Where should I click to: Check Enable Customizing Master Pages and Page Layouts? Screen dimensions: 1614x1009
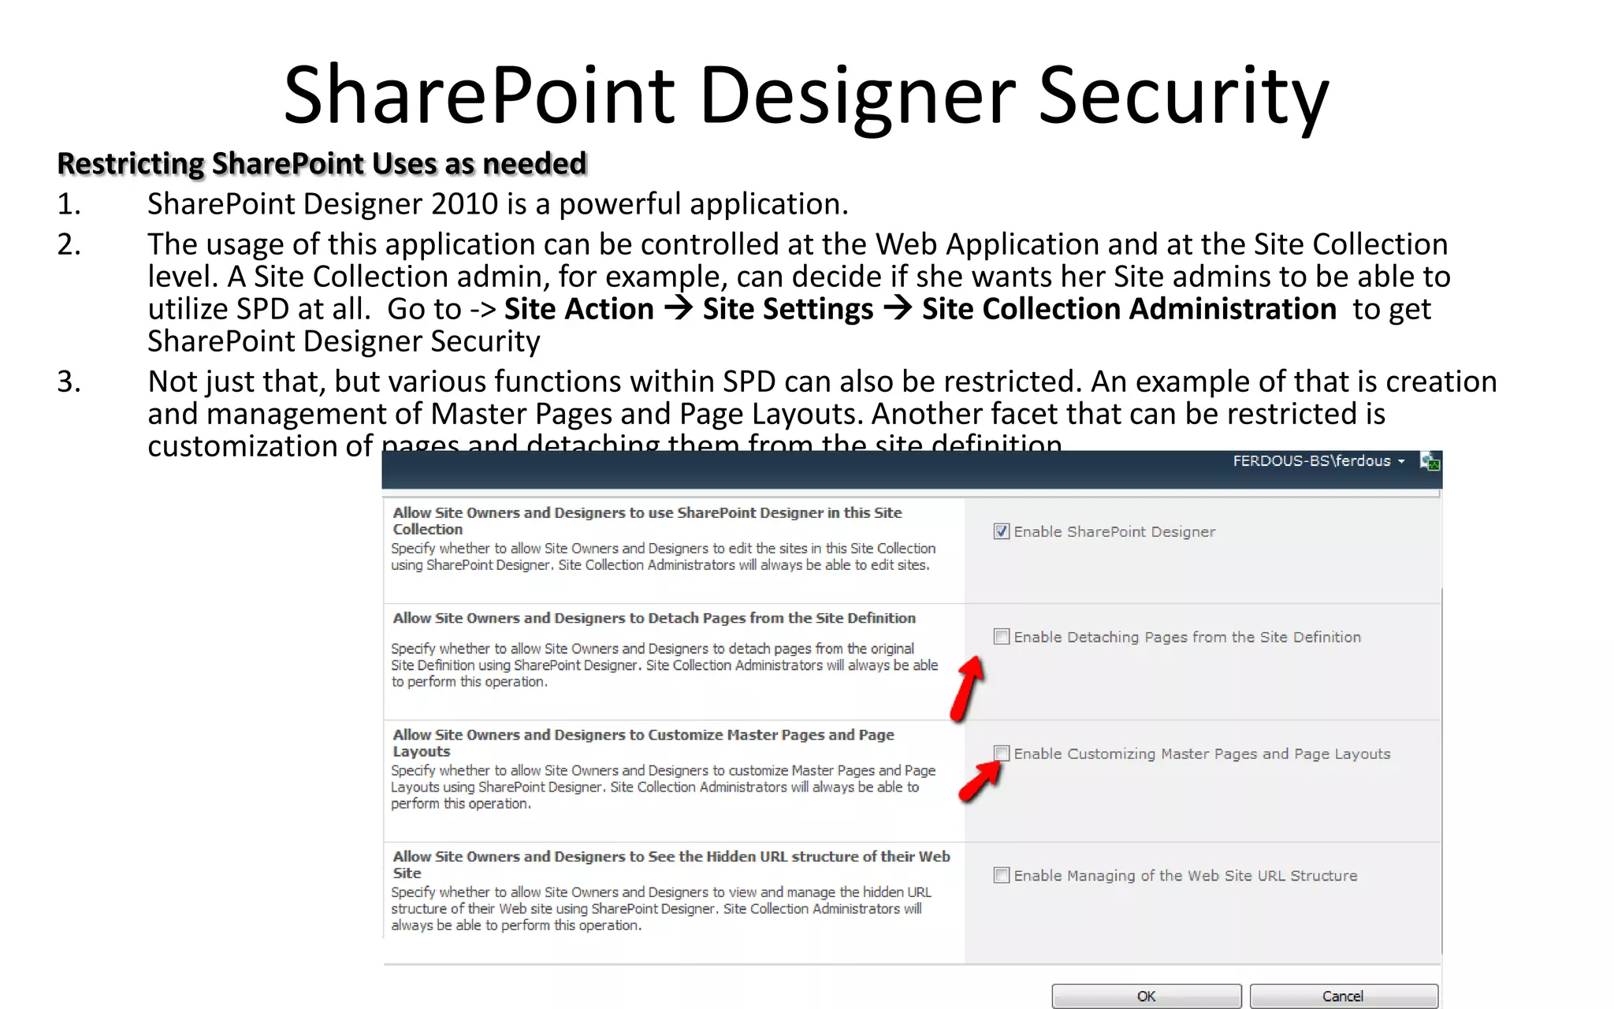(1001, 753)
